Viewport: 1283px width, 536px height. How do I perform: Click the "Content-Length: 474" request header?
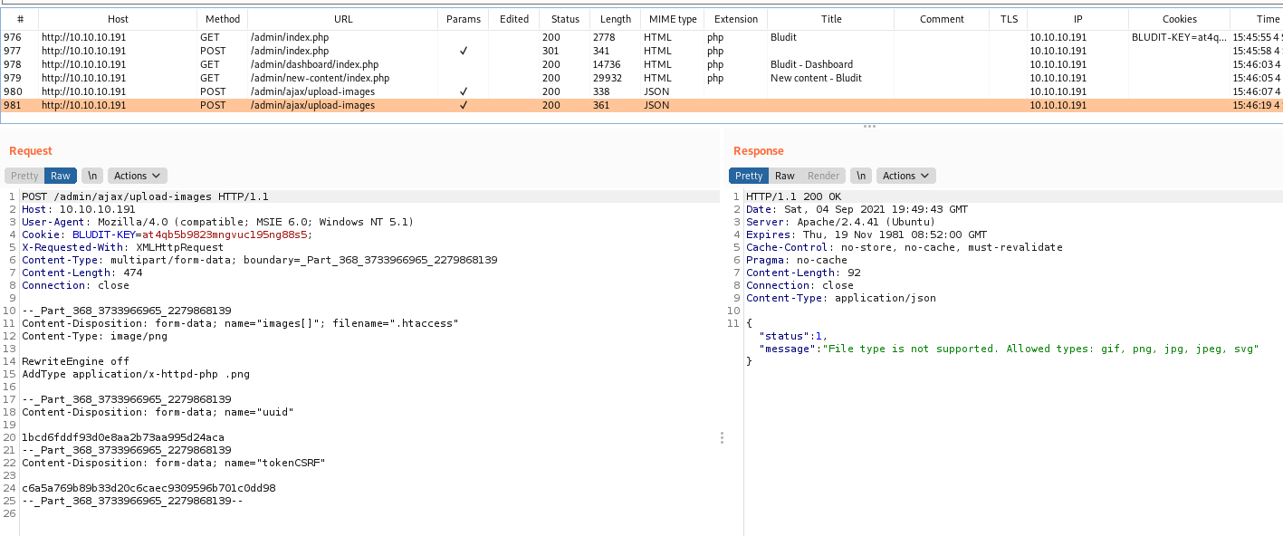coord(82,273)
